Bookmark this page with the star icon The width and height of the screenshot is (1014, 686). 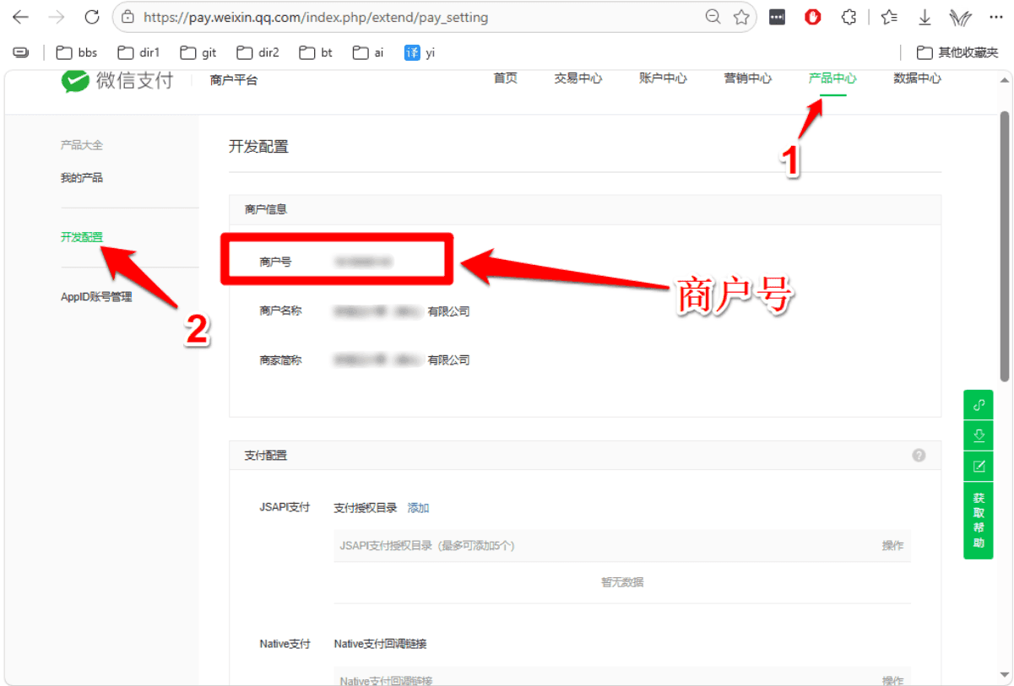pos(741,17)
